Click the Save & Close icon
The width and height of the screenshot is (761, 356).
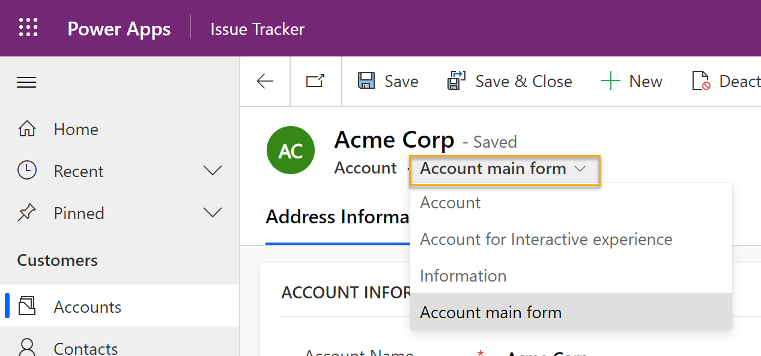tap(456, 82)
